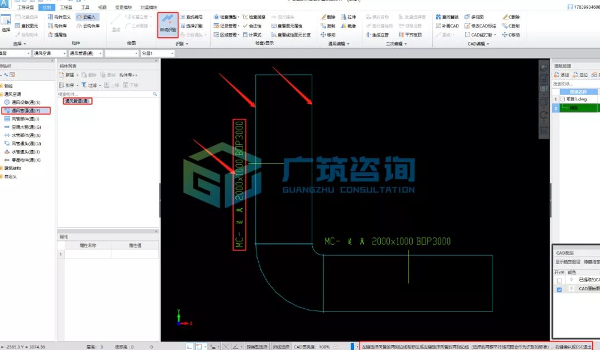
Task: Click 多视图 multi-view tool
Action: click(x=474, y=17)
